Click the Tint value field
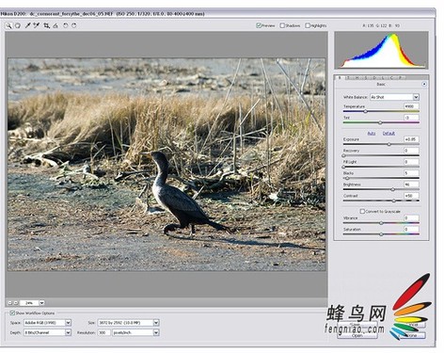This screenshot has width=444, height=353. tap(411, 118)
